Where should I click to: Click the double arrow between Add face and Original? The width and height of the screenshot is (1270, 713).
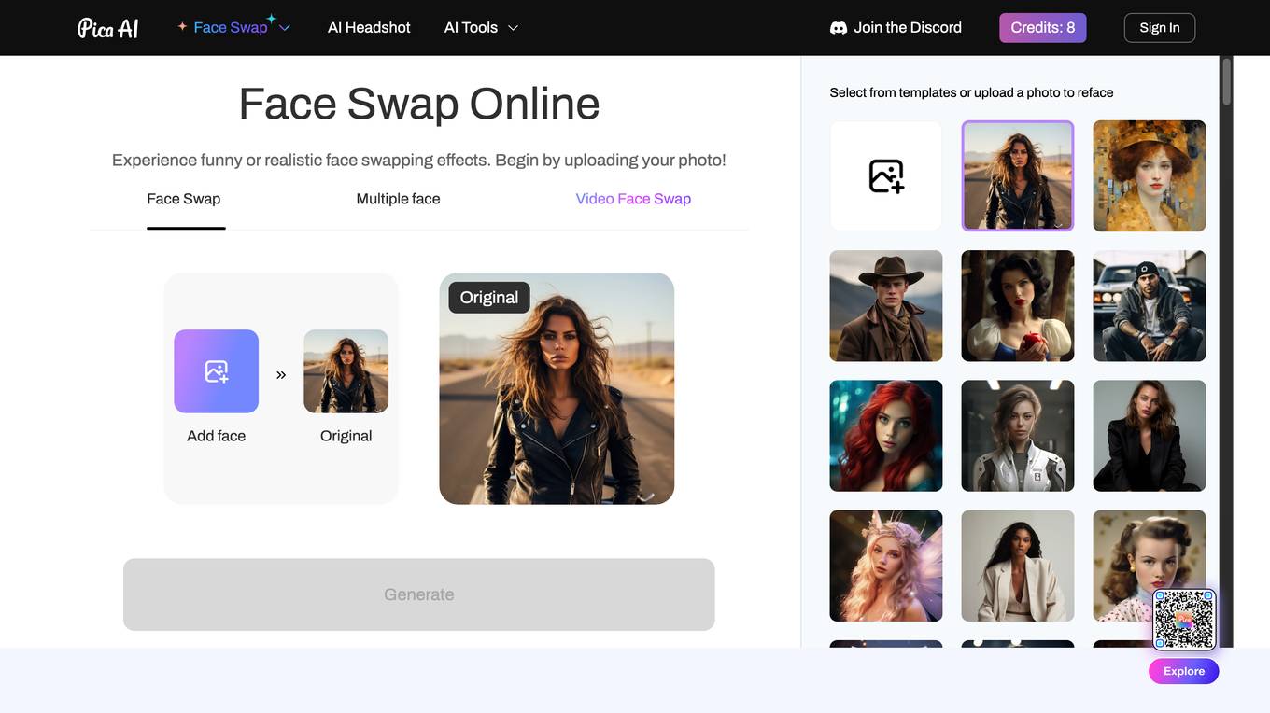pos(281,375)
